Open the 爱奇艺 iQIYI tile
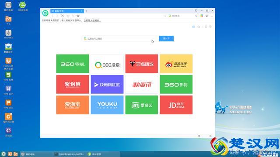This screenshot has height=157, width=280. click(142, 105)
